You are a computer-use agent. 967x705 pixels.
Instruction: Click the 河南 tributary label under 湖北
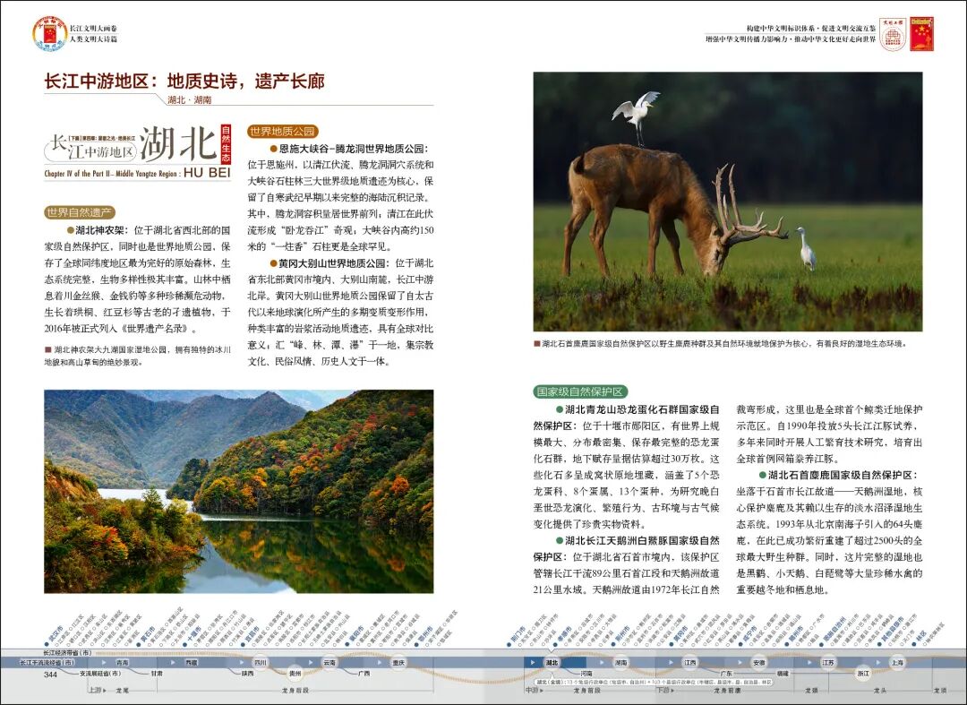(x=586, y=674)
